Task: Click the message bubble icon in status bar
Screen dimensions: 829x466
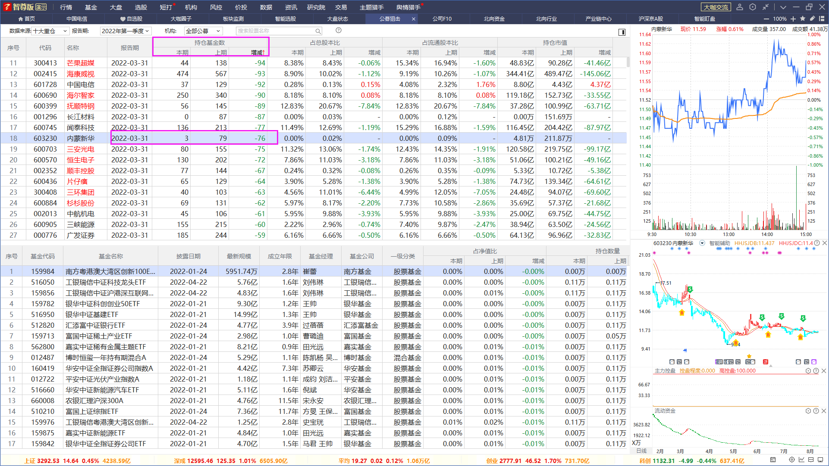Action: click(x=810, y=460)
